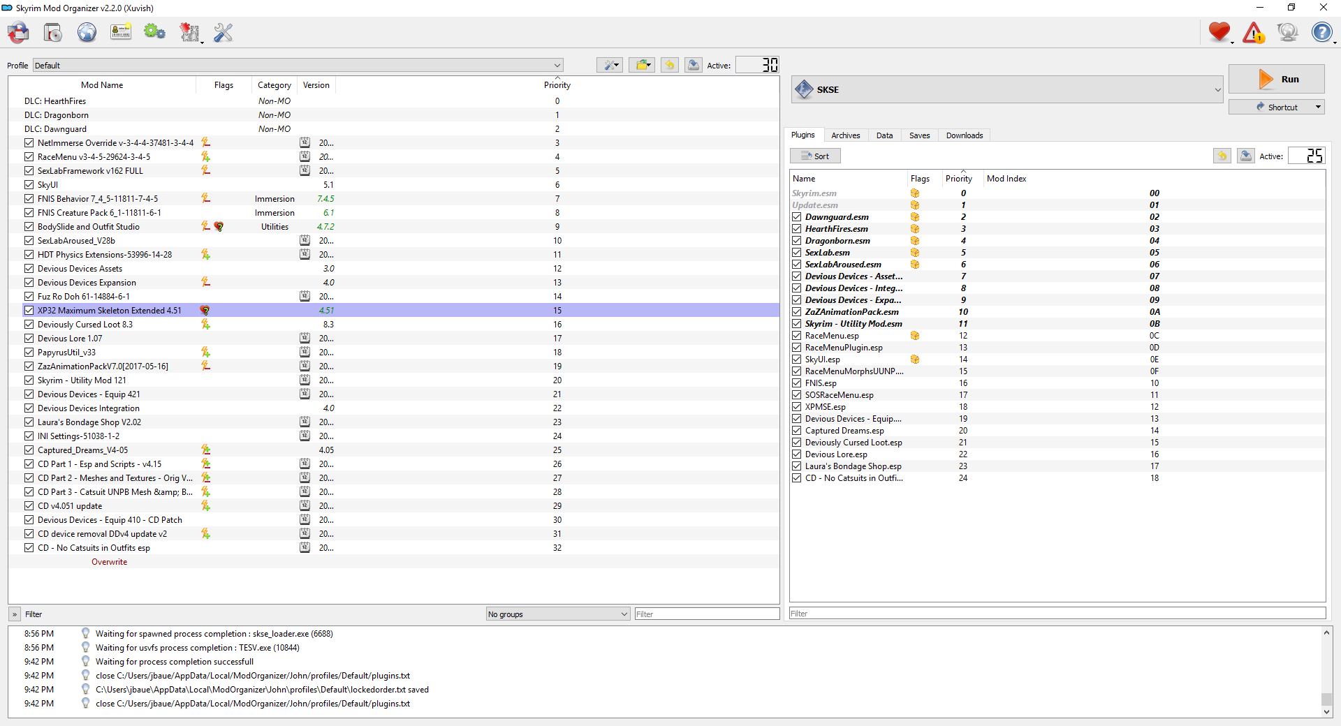Open the Downloads tab
This screenshot has height=726, width=1341.
[x=965, y=135]
